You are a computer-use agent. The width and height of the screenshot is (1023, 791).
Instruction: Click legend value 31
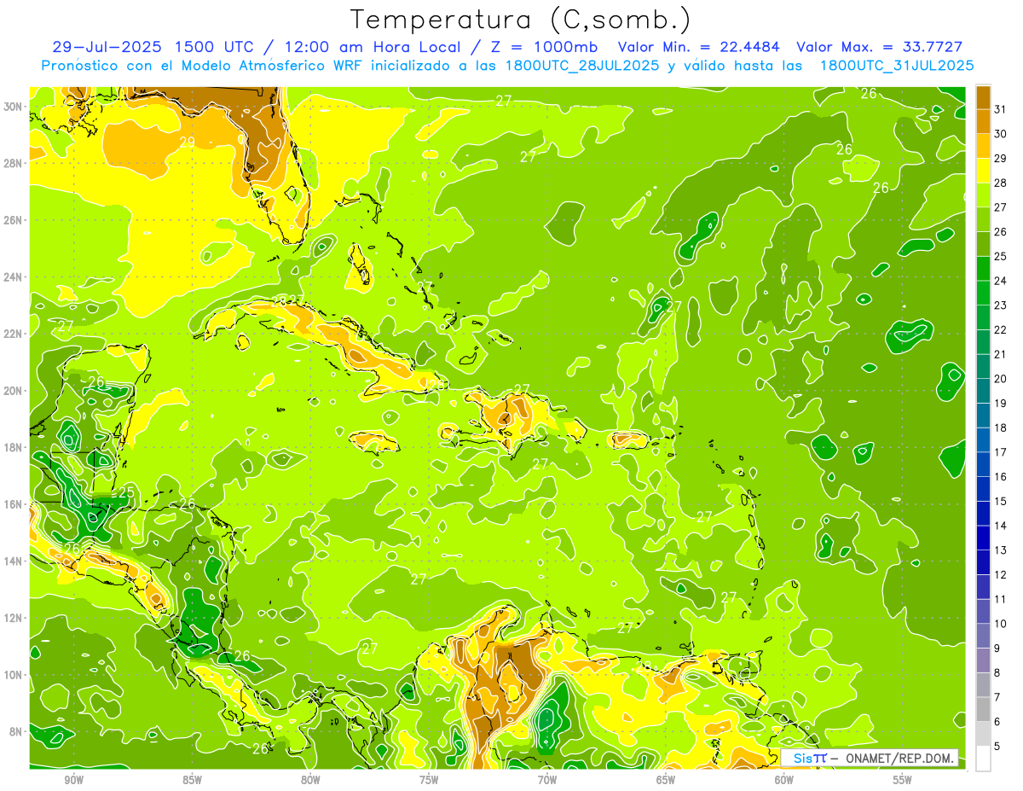point(1001,109)
